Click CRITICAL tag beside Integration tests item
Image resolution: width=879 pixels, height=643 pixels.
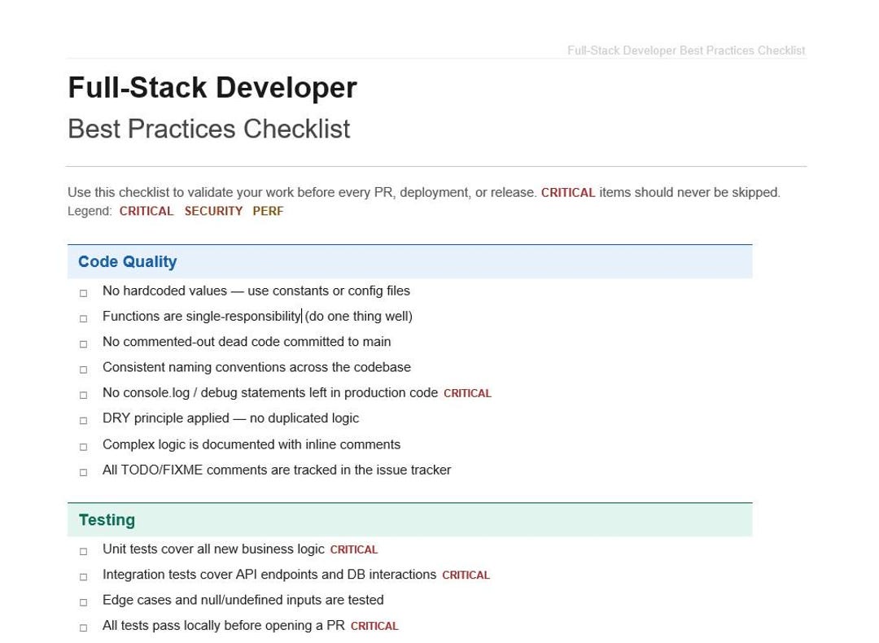tap(466, 575)
